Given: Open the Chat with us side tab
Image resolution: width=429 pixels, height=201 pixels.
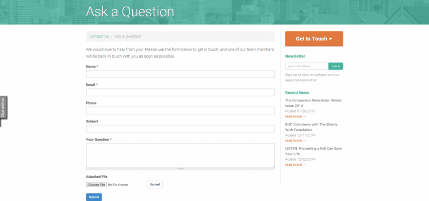Looking at the screenshot, I should 4,108.
